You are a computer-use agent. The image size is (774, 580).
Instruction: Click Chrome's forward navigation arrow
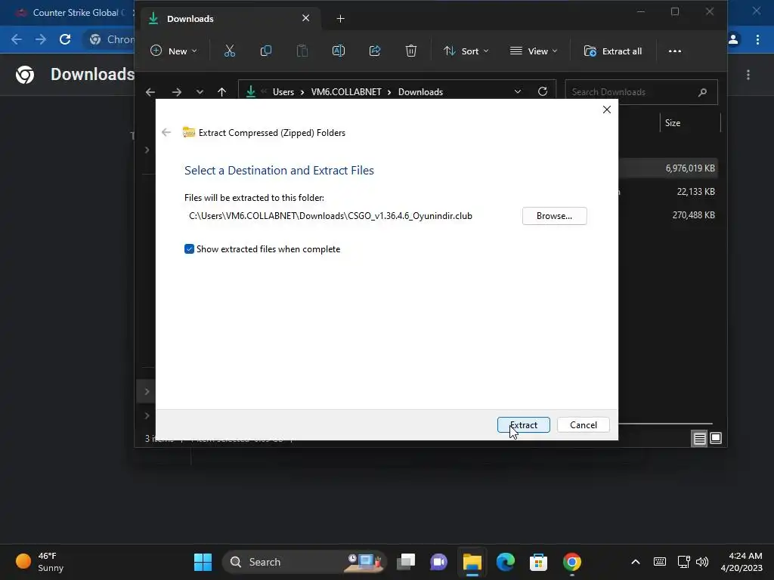pos(41,39)
